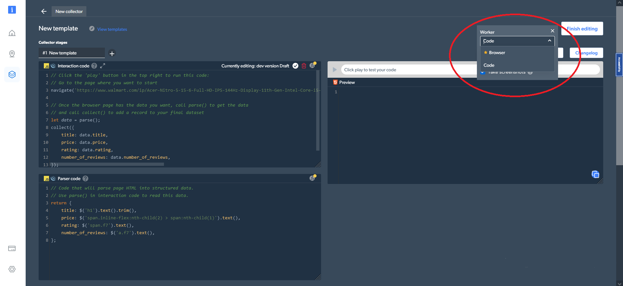
Task: Open the settings gear in sidebar
Action: point(12,269)
